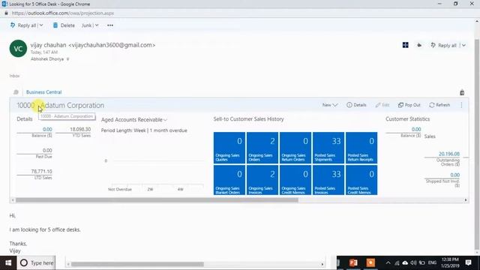Click the 78,771.10 LTD Sales value
Image resolution: width=480 pixels, height=270 pixels.
[41, 171]
